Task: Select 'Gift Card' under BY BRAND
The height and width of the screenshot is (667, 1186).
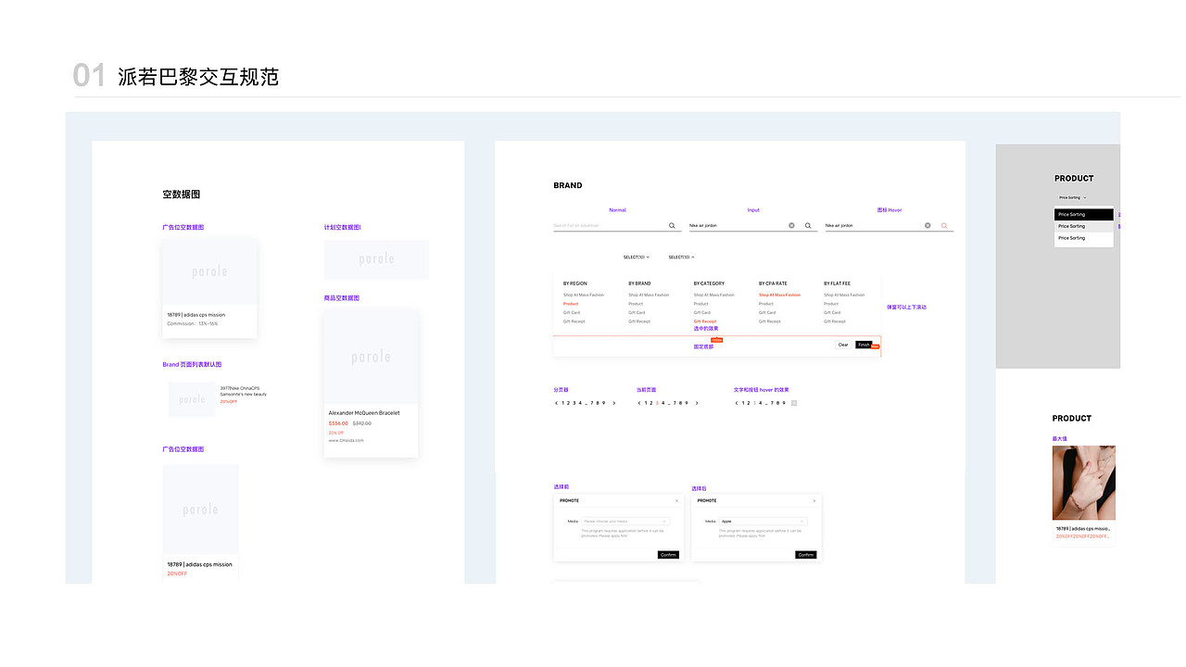Action: (x=637, y=312)
